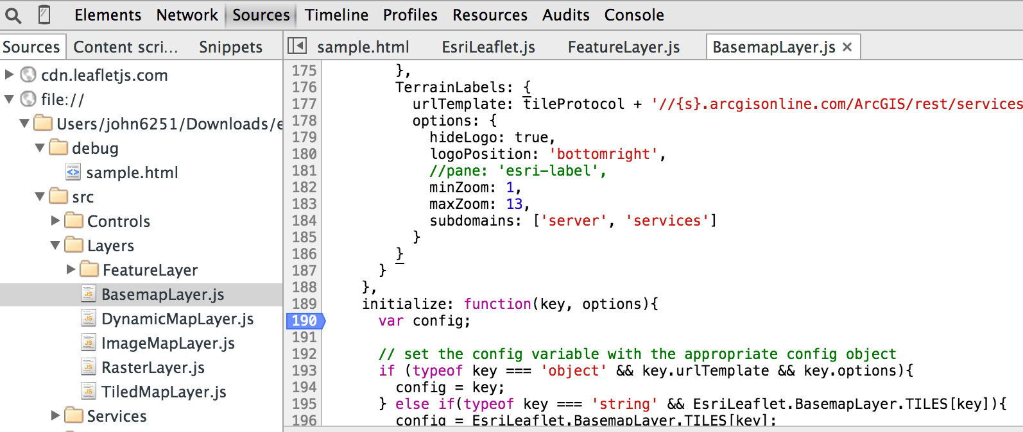Set breakpoint on line 184
Viewport: 1023px width, 432px height.
[304, 220]
